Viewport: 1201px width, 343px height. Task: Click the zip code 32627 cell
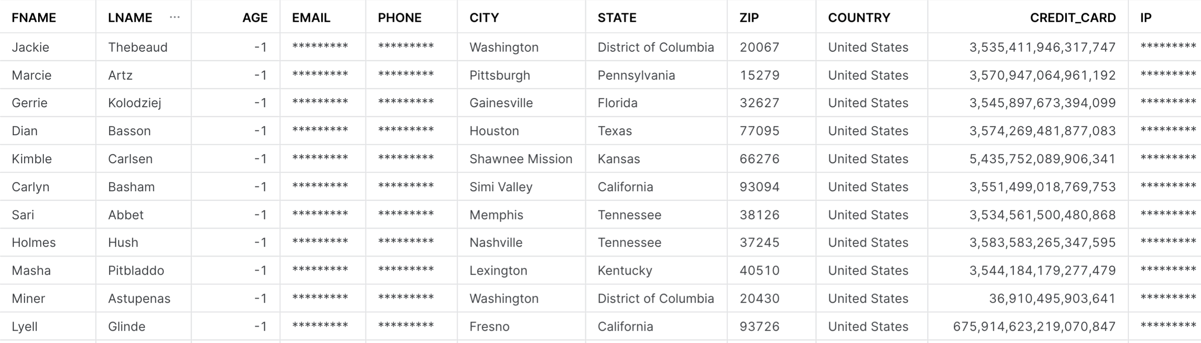point(759,103)
